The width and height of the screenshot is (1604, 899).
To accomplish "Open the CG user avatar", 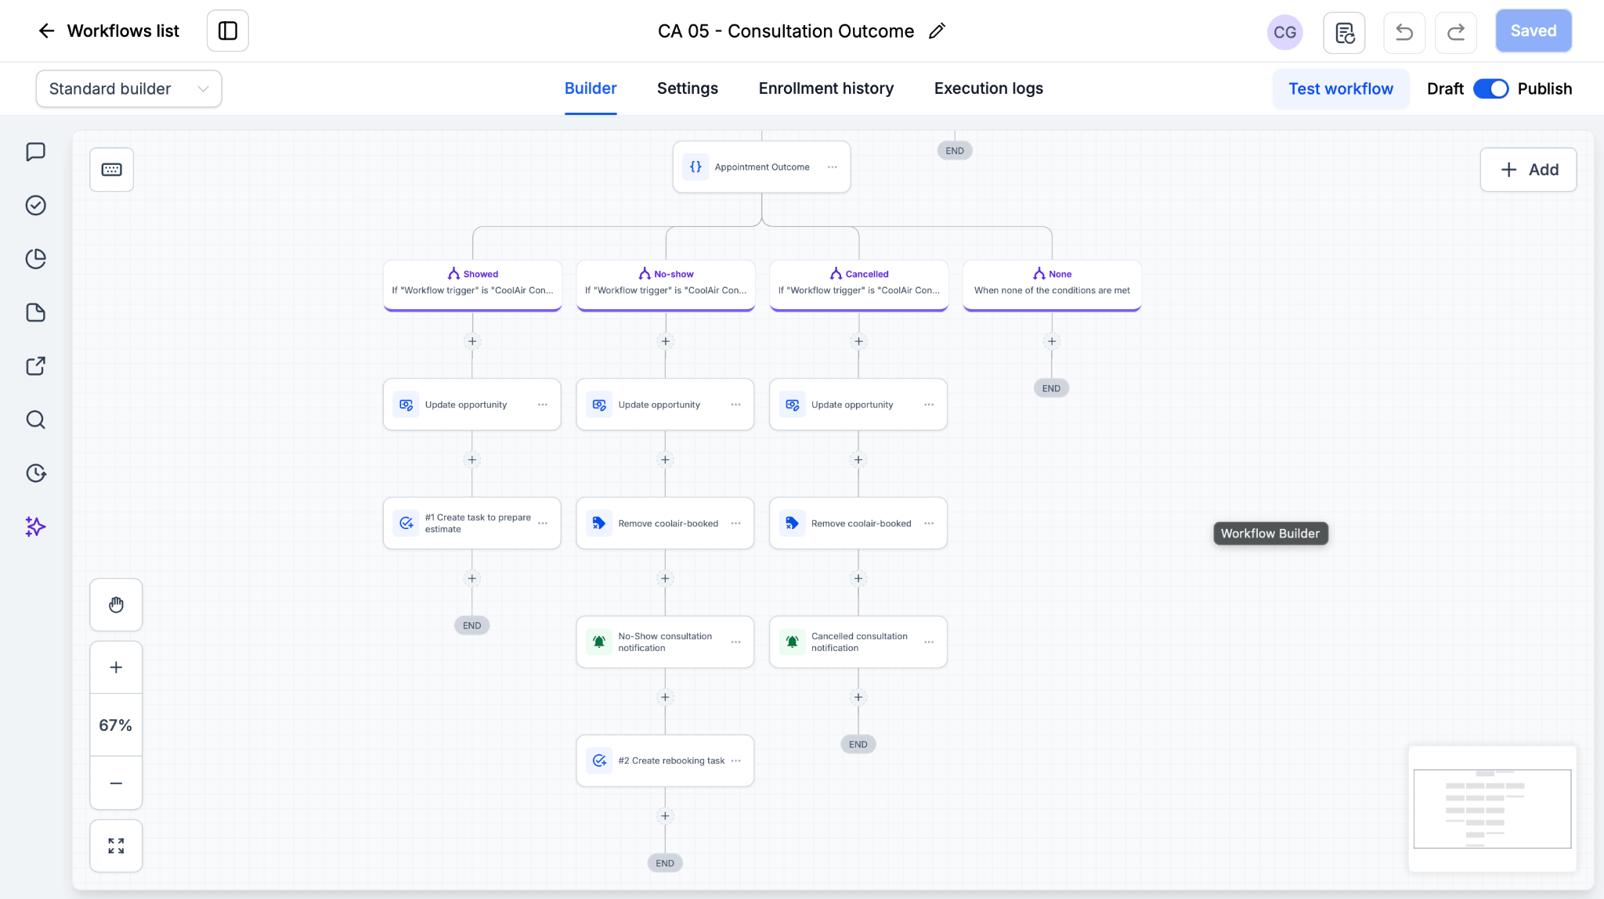I will (1284, 32).
